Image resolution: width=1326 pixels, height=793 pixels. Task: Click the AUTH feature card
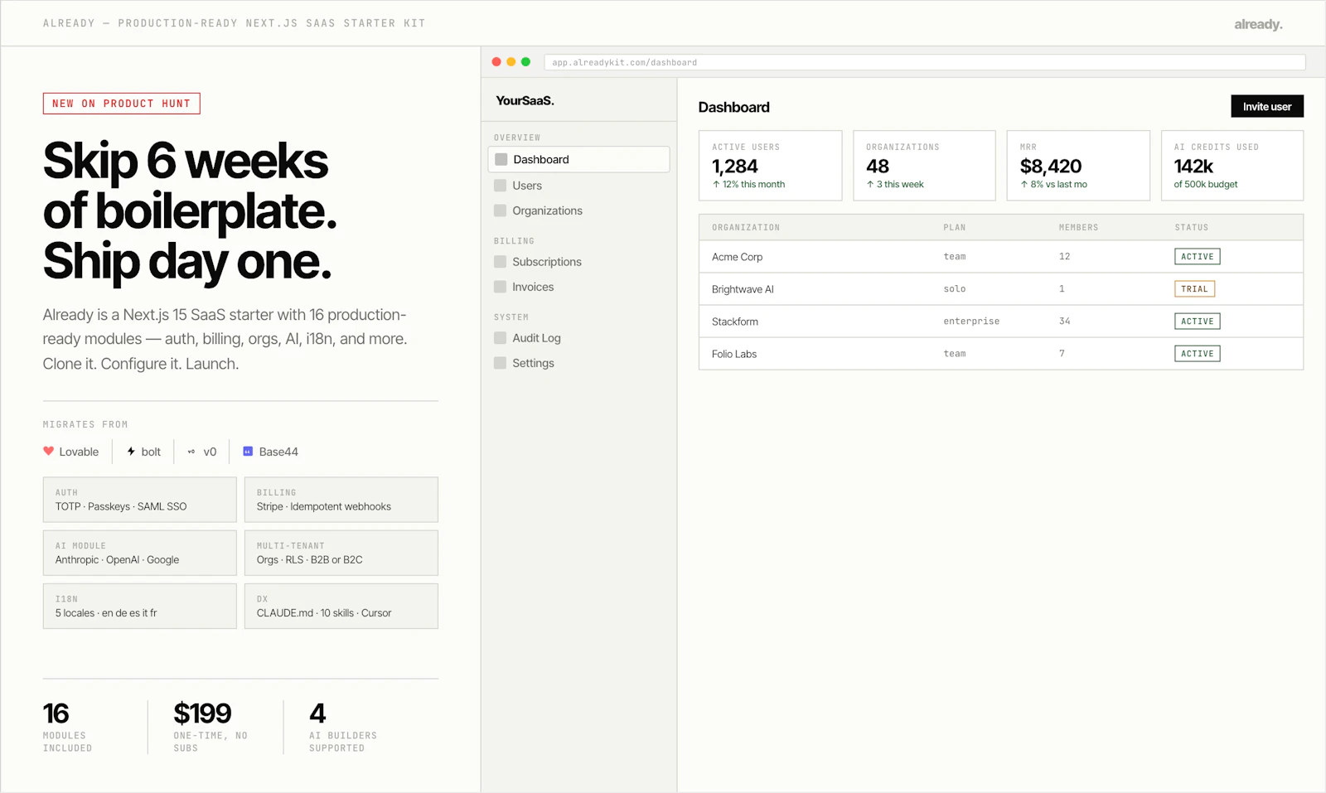coord(140,500)
